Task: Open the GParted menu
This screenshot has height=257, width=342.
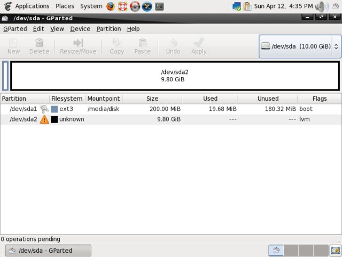Action: click(15, 29)
